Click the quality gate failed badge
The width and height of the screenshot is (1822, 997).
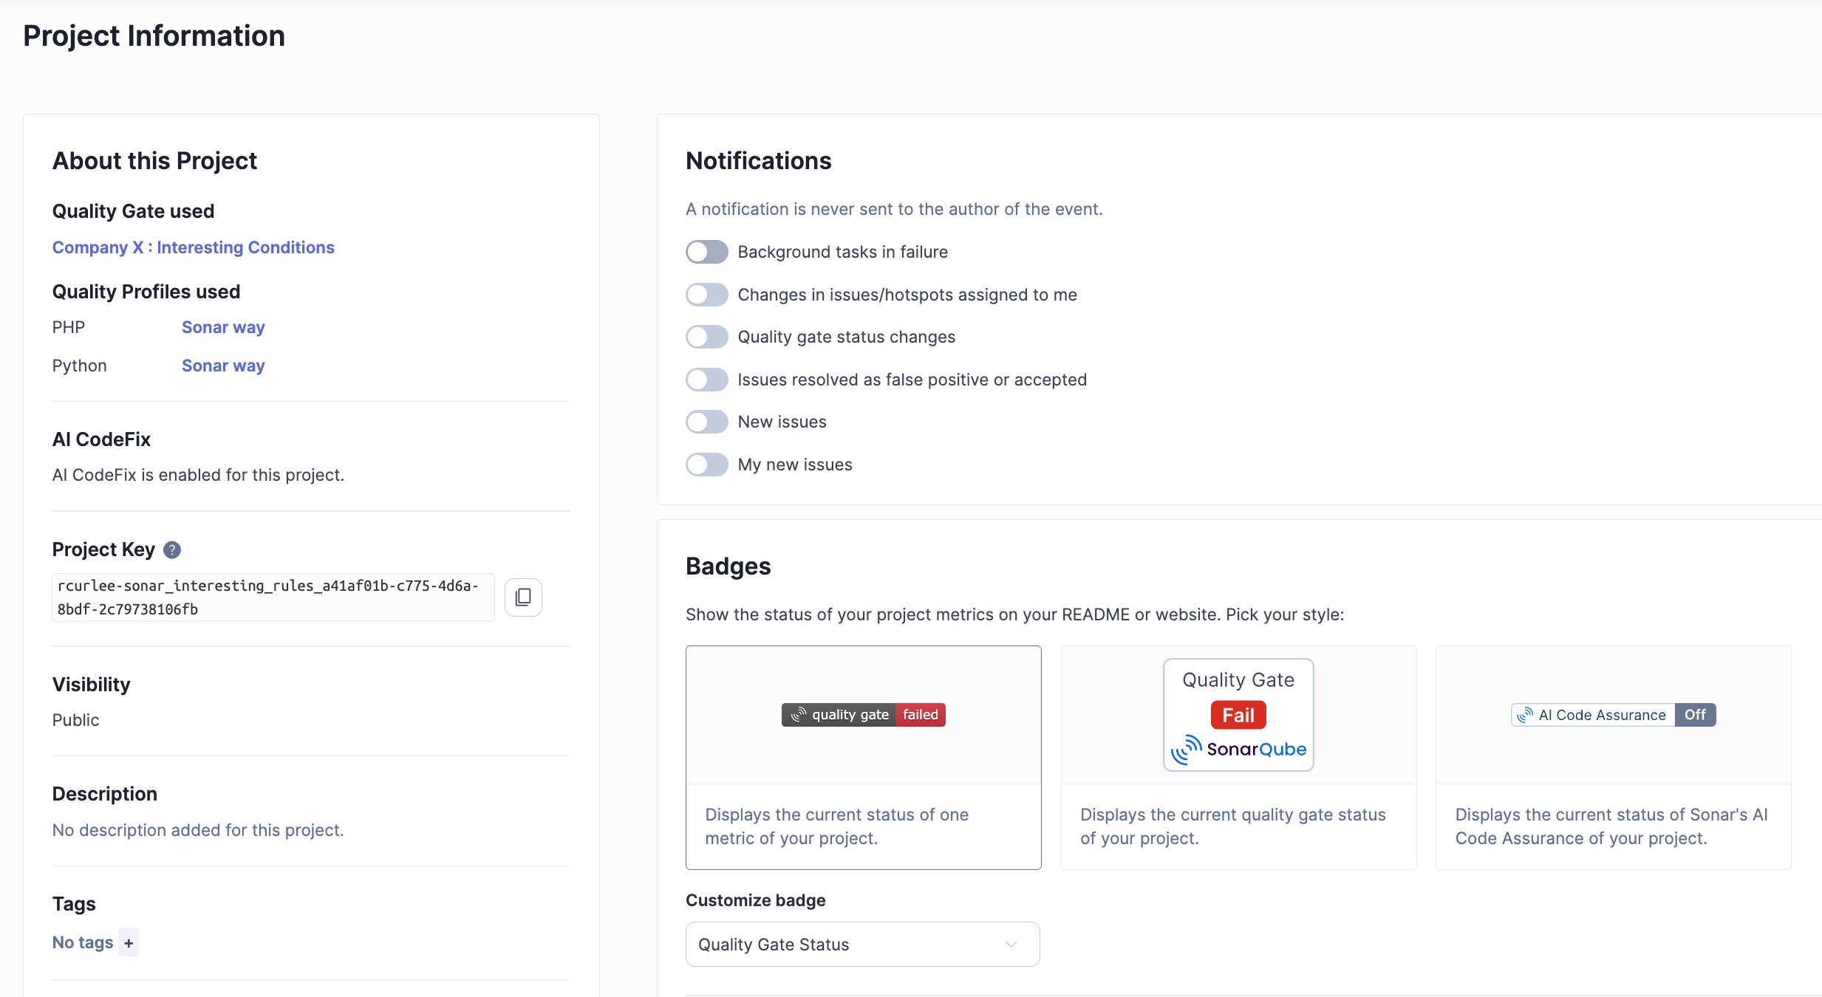863,715
